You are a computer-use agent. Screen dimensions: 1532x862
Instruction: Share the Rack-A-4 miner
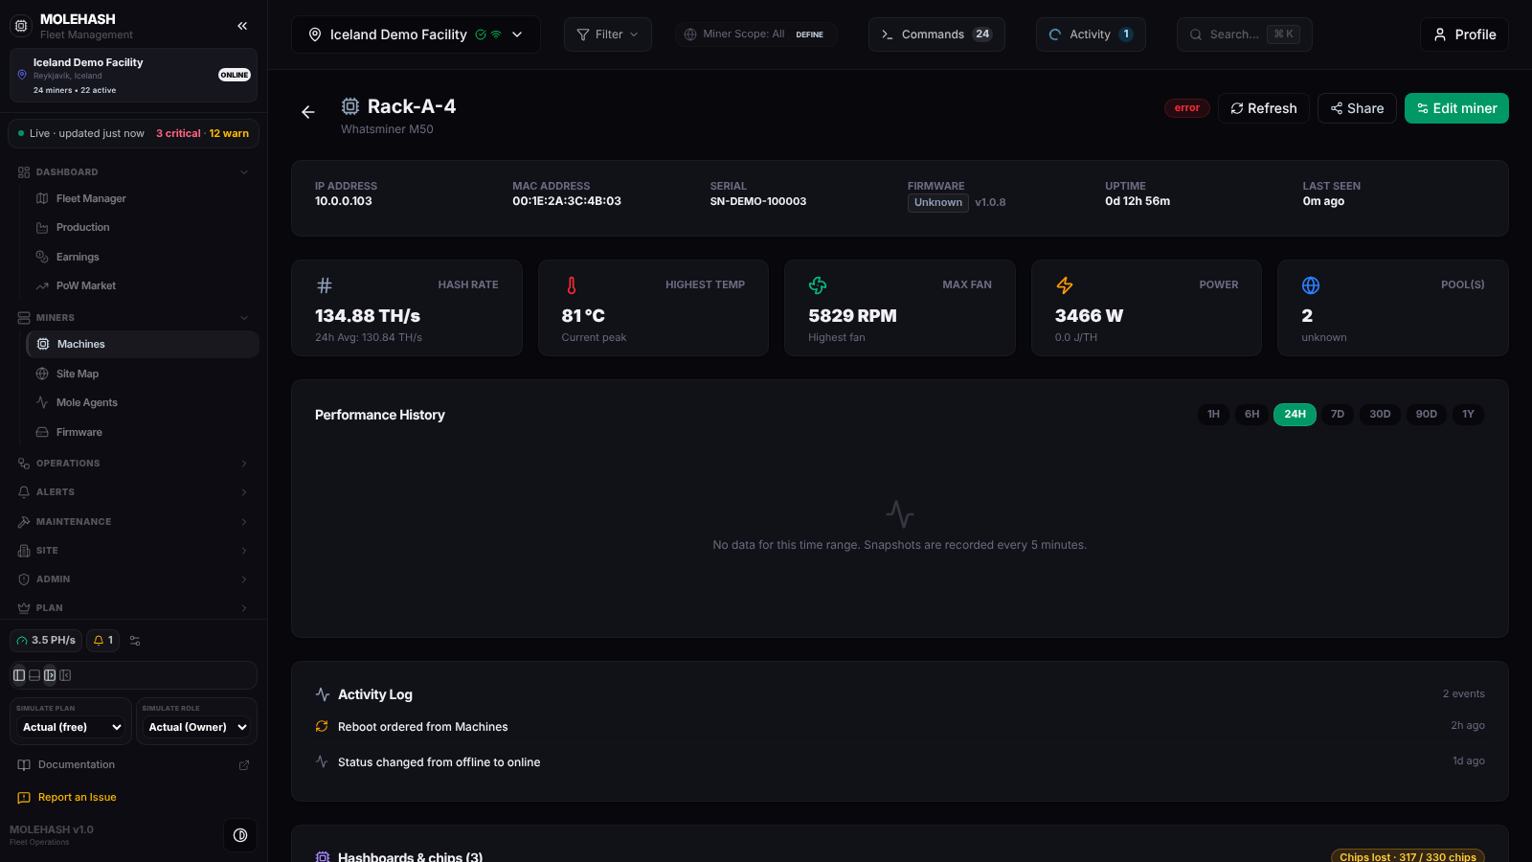(x=1357, y=108)
